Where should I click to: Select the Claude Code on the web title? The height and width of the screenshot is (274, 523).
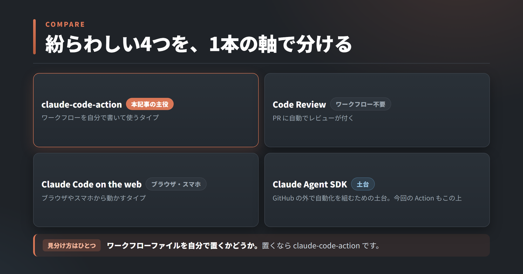92,184
